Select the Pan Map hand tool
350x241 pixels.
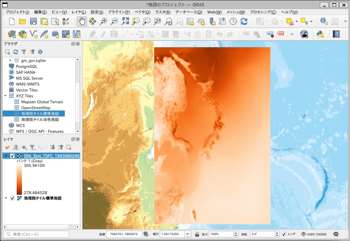(82, 21)
